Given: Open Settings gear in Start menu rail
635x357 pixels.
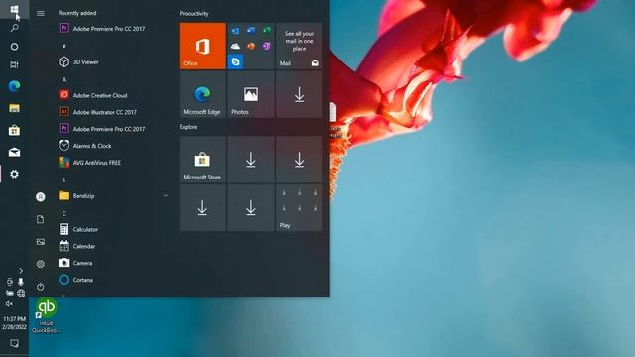Looking at the screenshot, I should coord(41,264).
